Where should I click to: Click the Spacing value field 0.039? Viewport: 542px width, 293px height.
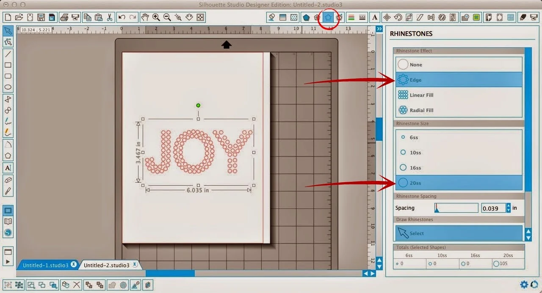point(493,208)
